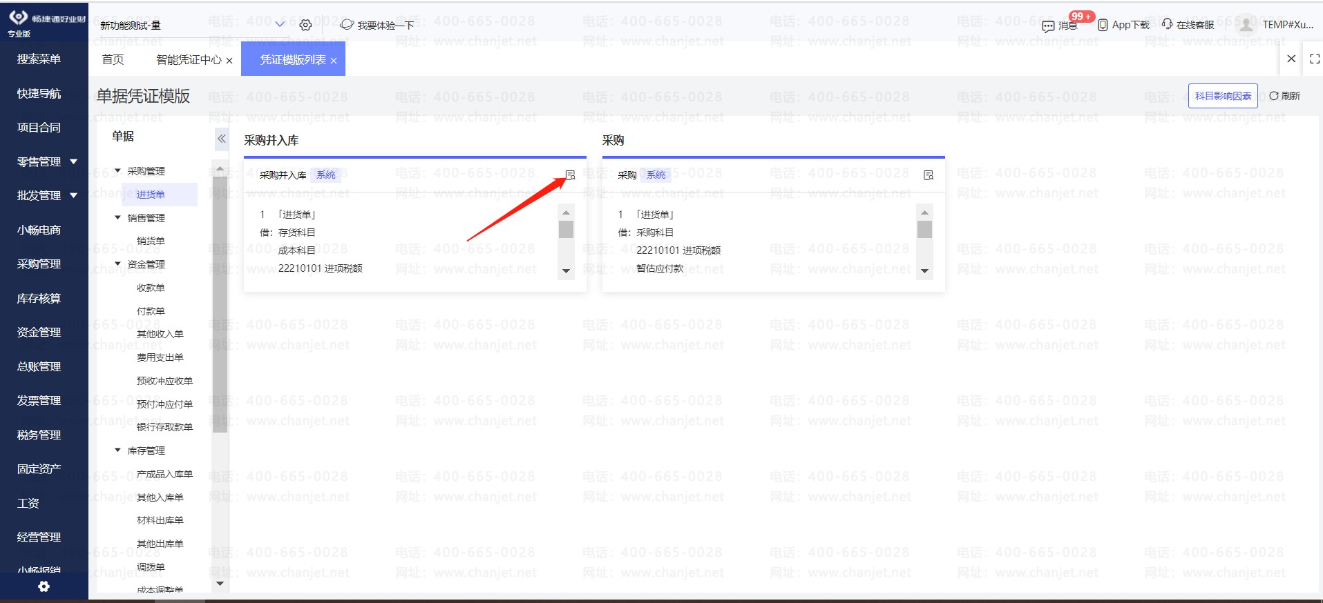Screen dimensions: 1323x603
Task: Open 资金管理 in left sidebar menu
Action: (x=39, y=333)
